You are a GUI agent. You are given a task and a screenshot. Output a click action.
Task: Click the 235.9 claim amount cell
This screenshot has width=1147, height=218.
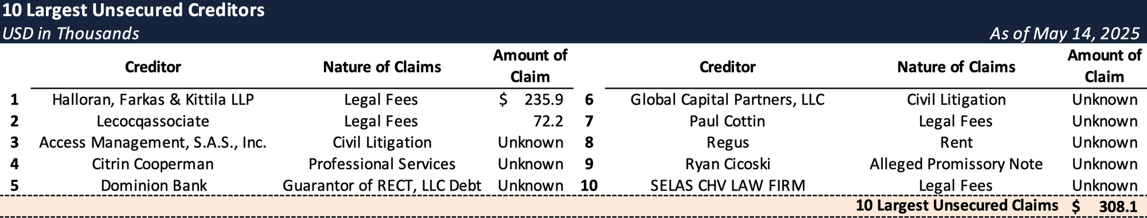click(532, 100)
